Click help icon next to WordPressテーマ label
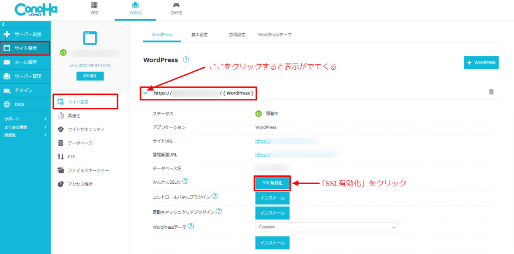This screenshot has width=514, height=254. pos(191,226)
